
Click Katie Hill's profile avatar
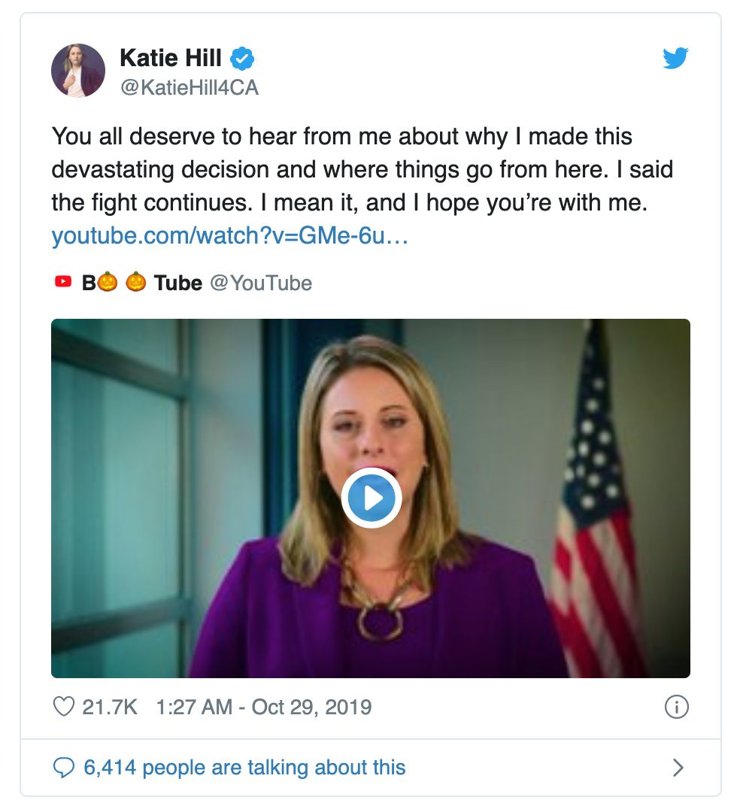78,71
